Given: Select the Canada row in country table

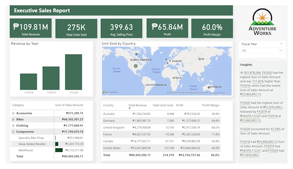Looking at the screenshot, I should coord(161,141).
